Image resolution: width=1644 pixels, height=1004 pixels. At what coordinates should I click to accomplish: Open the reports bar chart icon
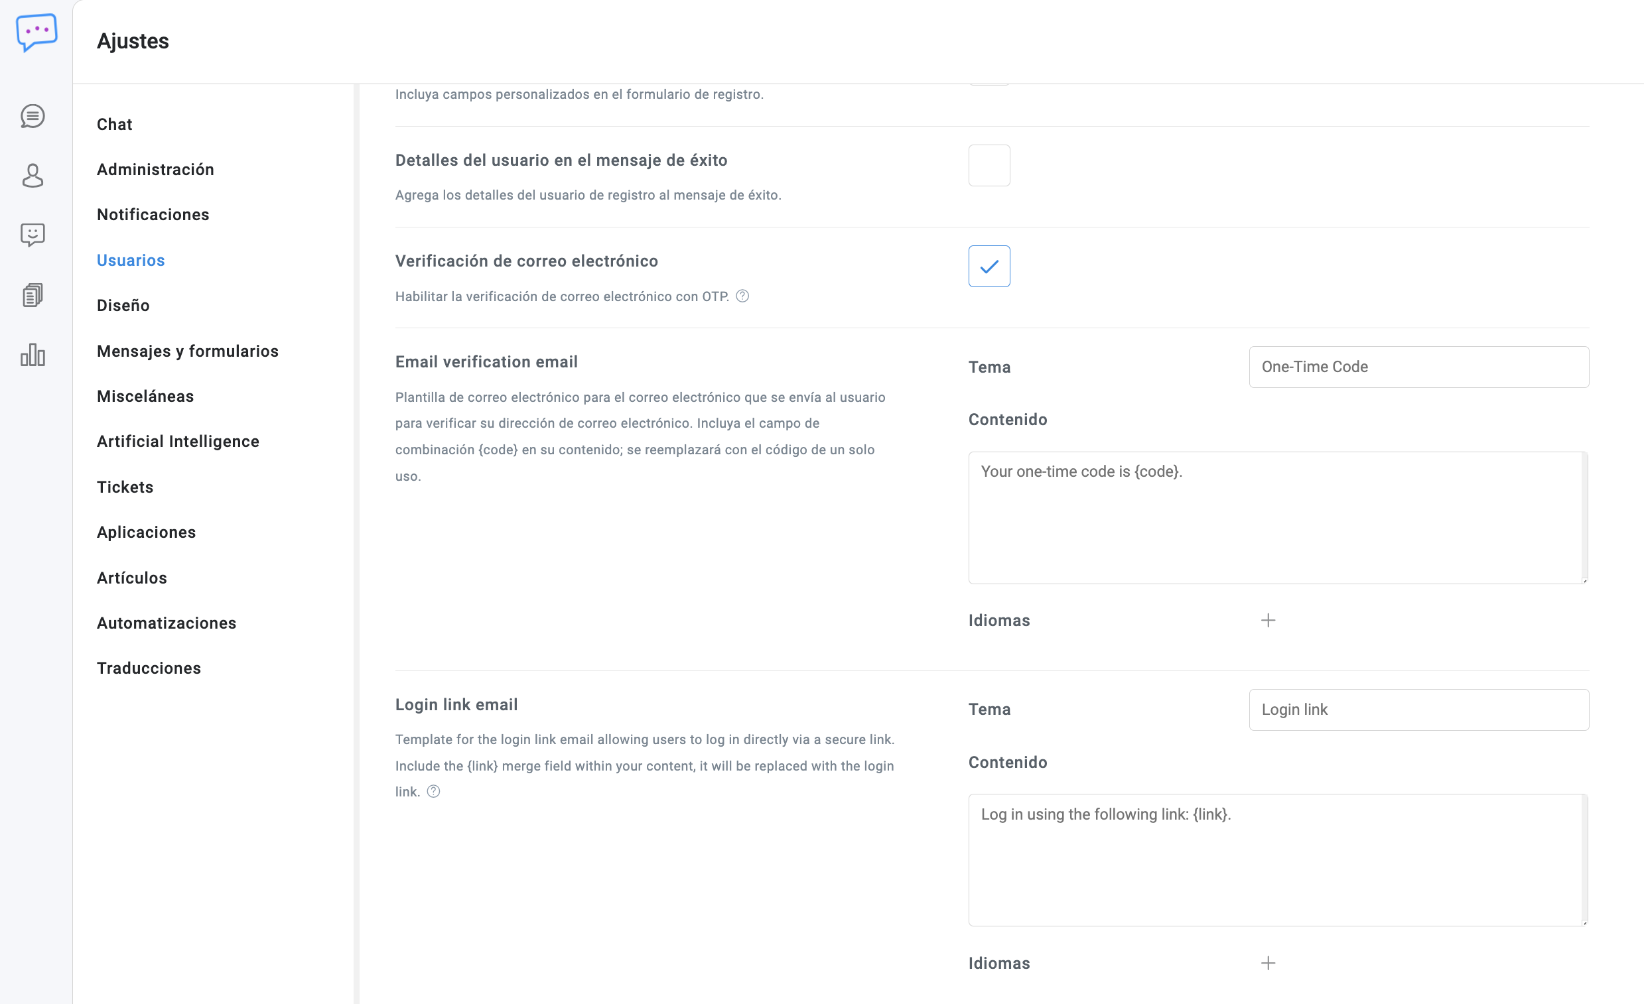[33, 355]
